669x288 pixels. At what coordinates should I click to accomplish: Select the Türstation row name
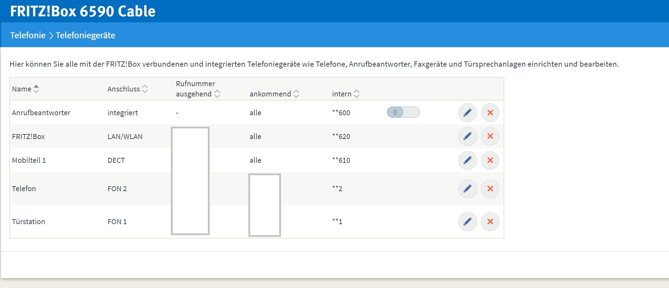point(28,222)
